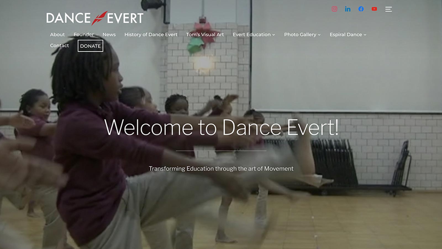Open the Instagram profile icon

pos(334,9)
